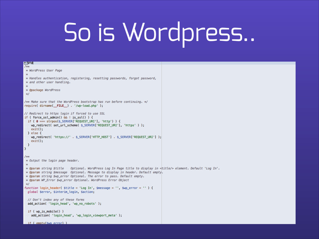Click the "<?php" opening tag
This screenshot has height=239, width=319.
tap(28, 63)
